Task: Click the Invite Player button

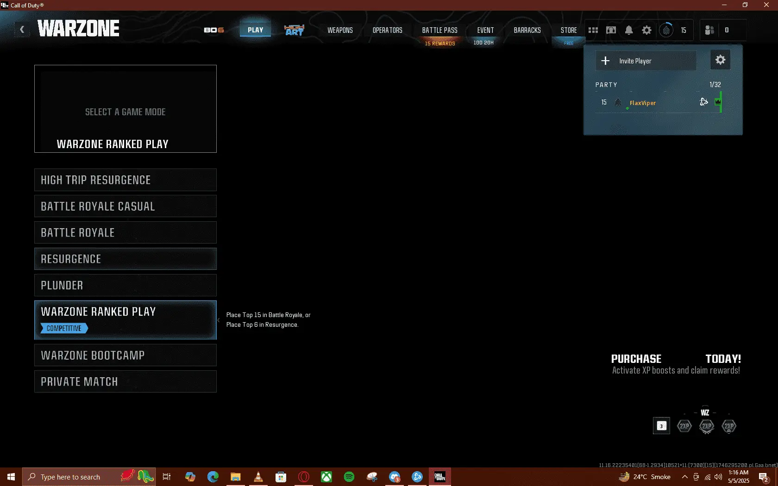Action: 646,61
